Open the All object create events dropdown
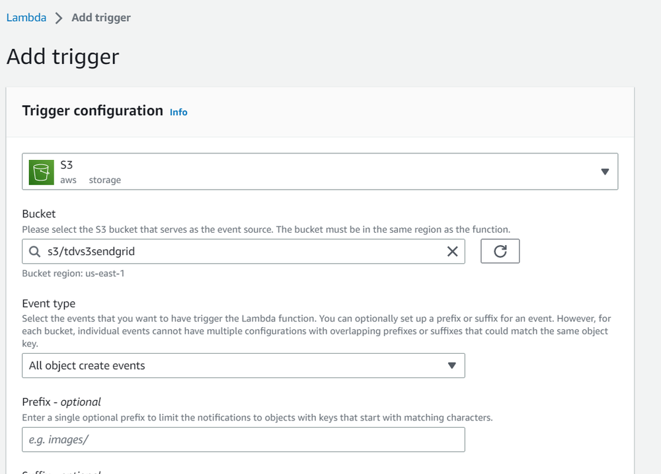Screen dimensions: 661x474 pos(243,365)
